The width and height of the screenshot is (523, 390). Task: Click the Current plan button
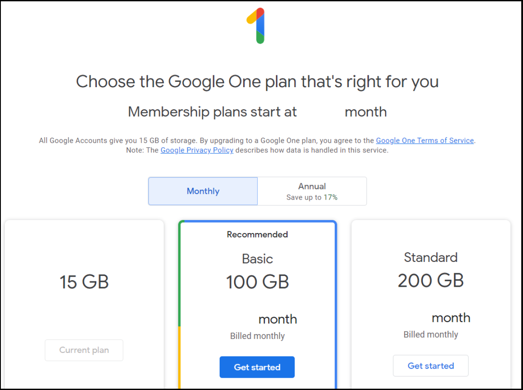coord(84,350)
